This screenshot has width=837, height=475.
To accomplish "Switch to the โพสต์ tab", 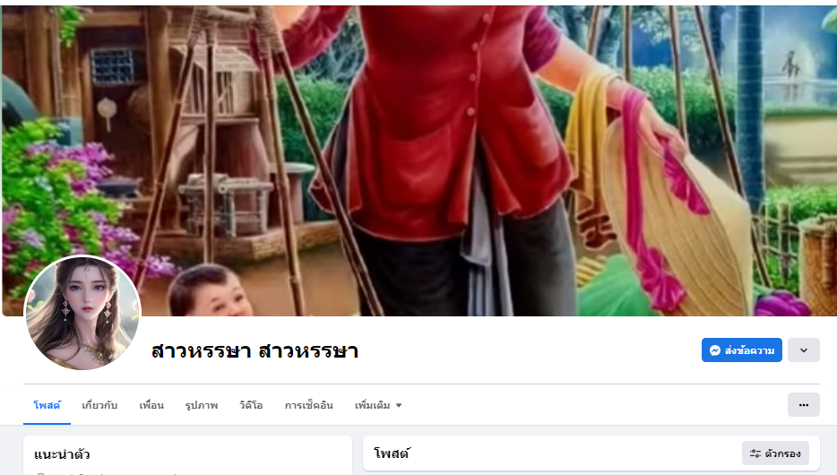I will coord(47,405).
